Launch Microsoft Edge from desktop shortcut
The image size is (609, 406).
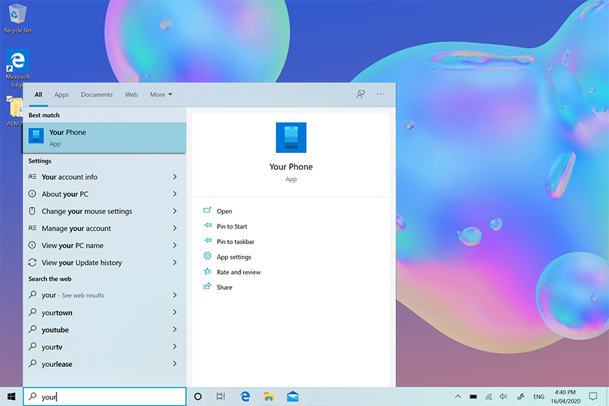click(x=18, y=68)
